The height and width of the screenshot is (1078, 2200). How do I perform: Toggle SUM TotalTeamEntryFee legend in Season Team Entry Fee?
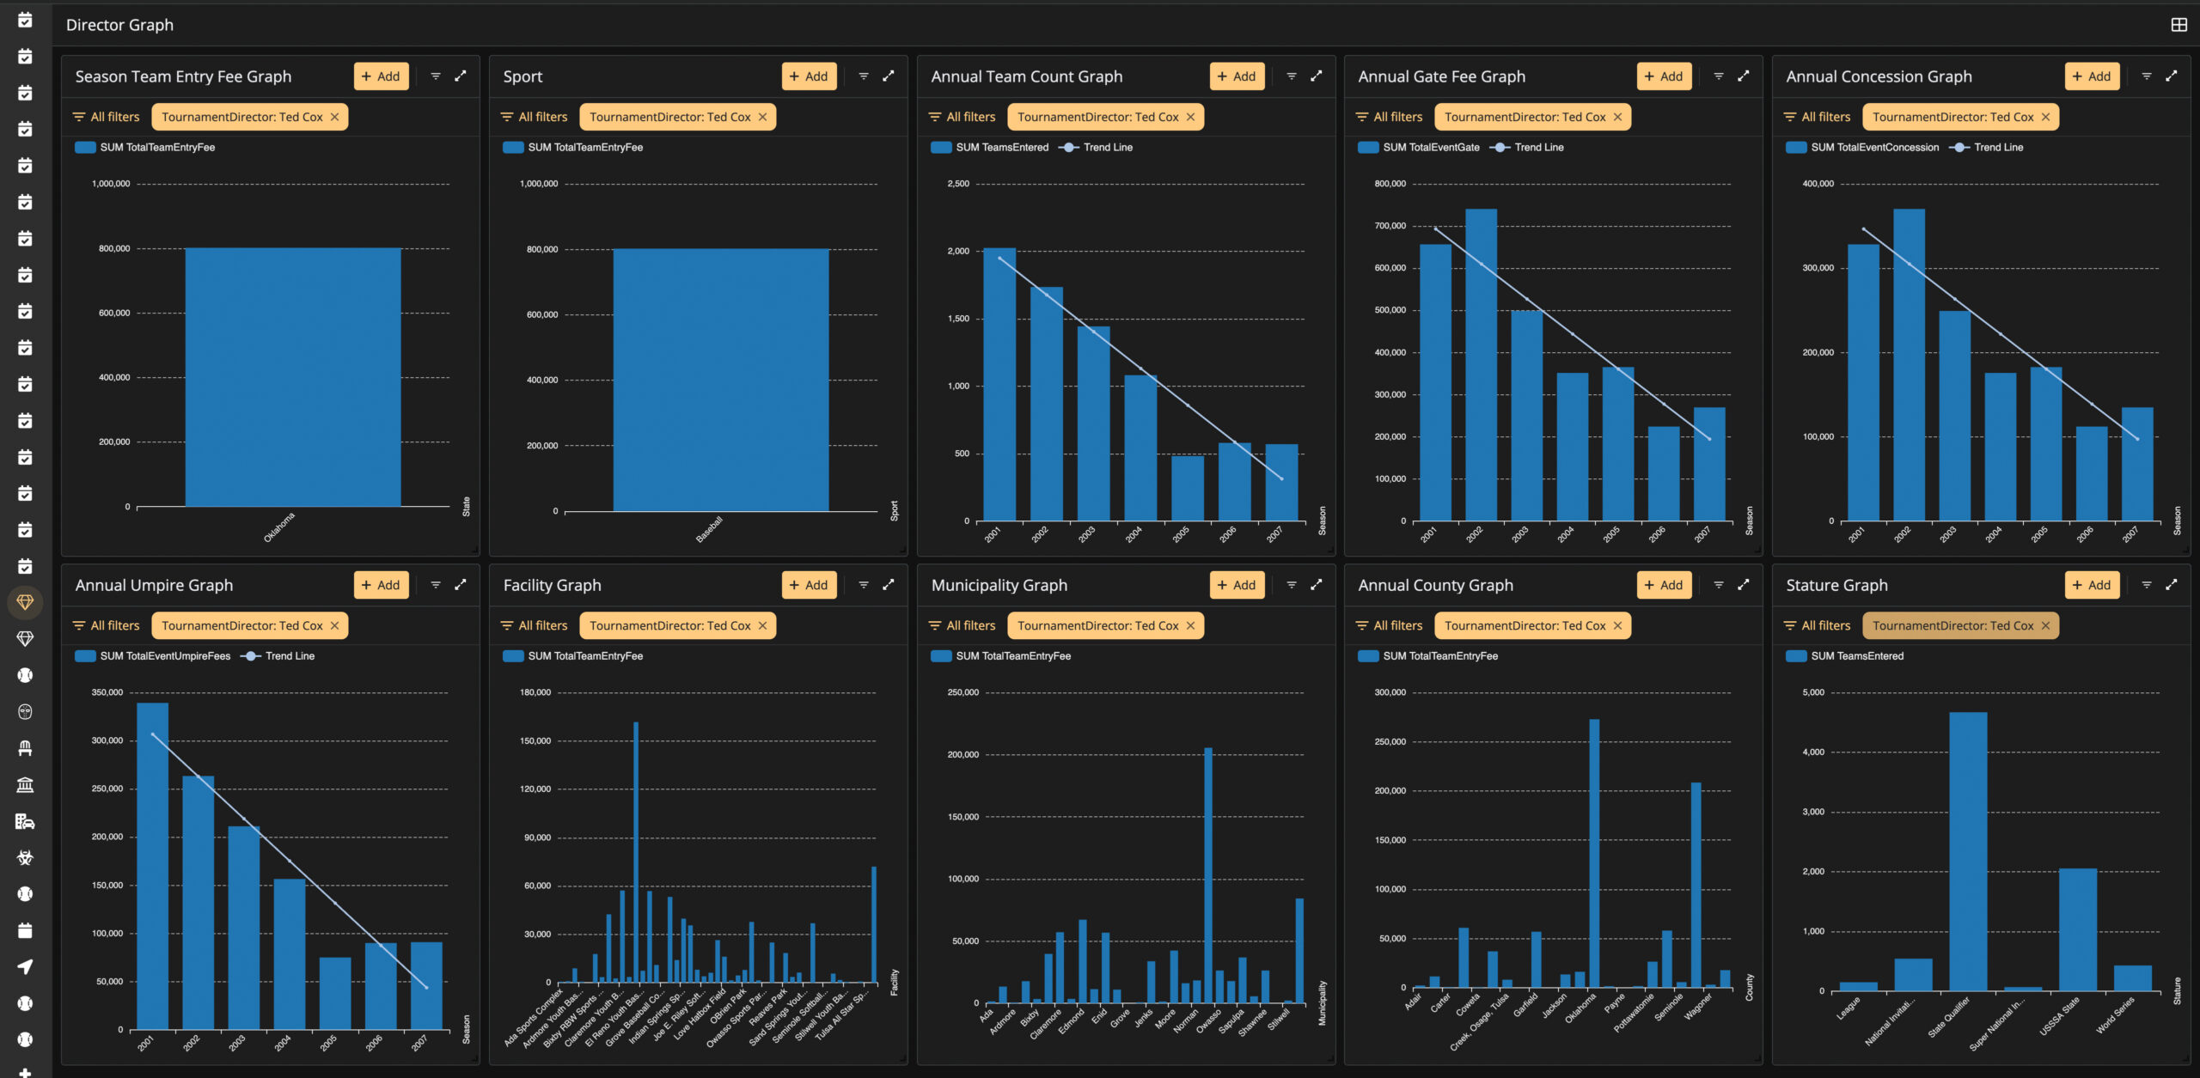point(145,148)
